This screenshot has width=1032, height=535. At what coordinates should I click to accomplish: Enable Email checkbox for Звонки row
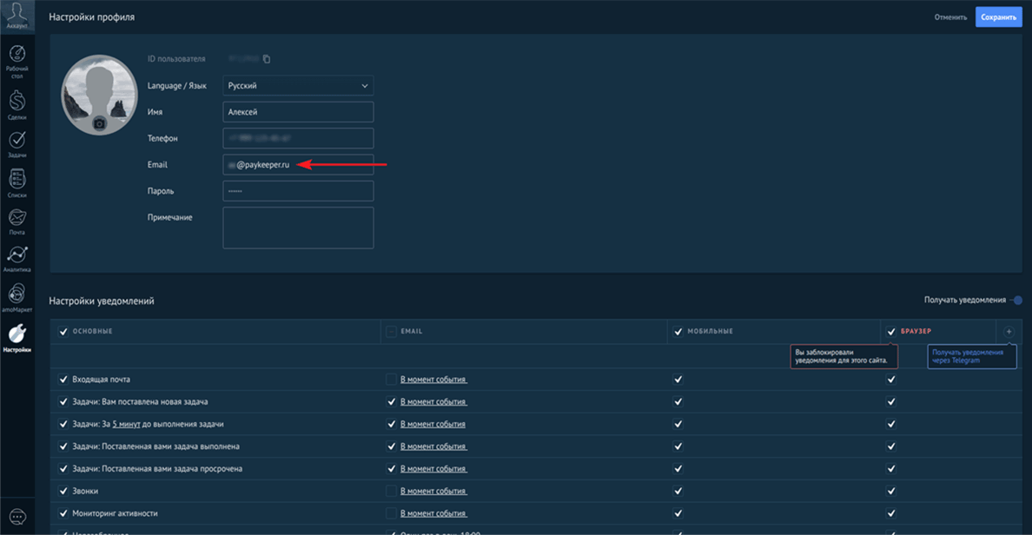click(391, 491)
